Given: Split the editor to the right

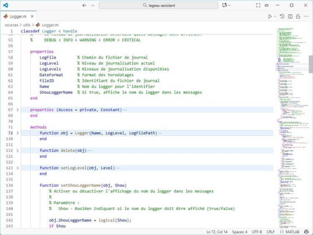Looking at the screenshot, I should (290, 16).
